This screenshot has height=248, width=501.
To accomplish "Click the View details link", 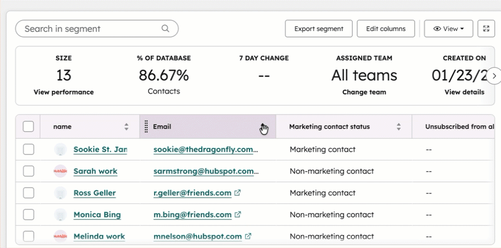I will coord(465,92).
